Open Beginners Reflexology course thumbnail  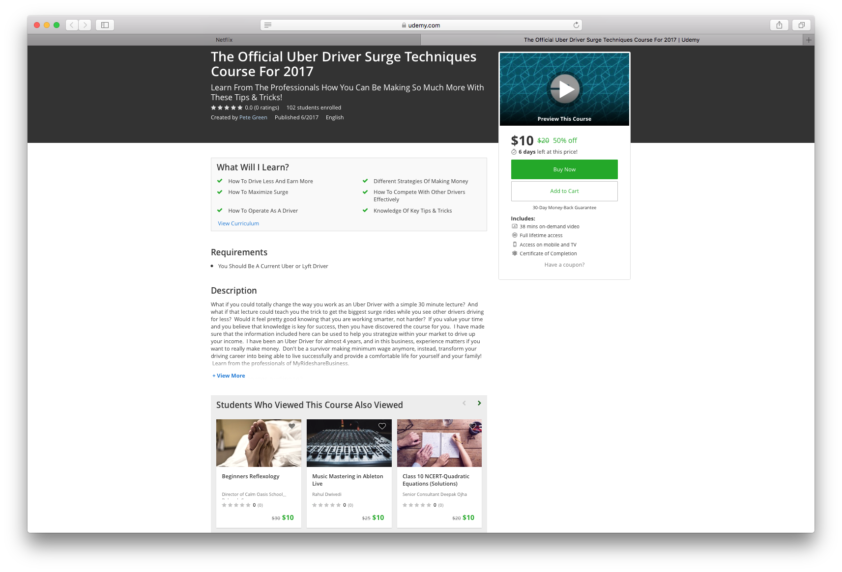coord(259,443)
